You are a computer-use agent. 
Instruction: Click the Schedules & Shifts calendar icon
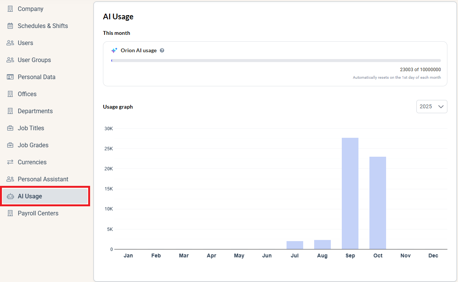click(10, 26)
